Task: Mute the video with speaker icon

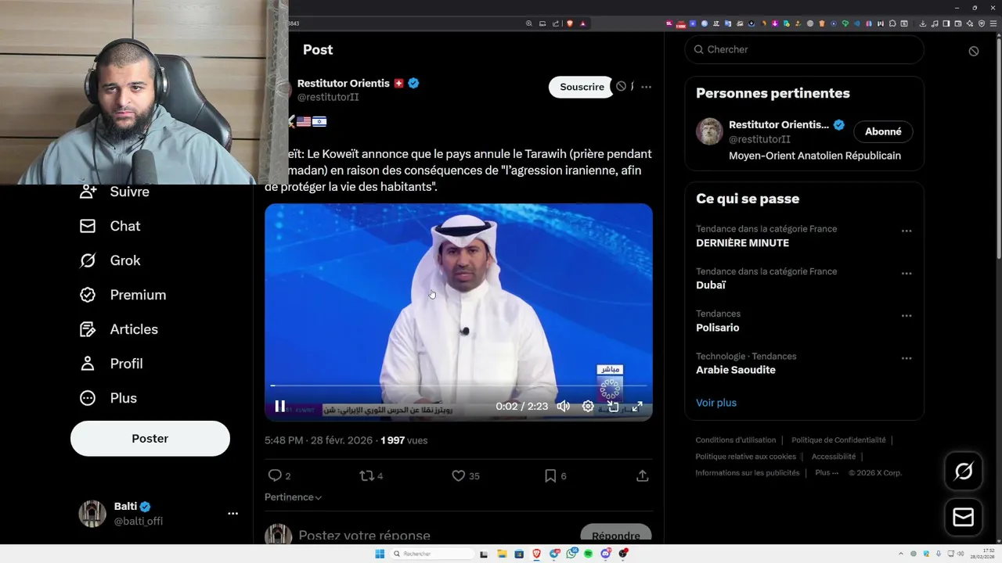Action: click(x=563, y=407)
